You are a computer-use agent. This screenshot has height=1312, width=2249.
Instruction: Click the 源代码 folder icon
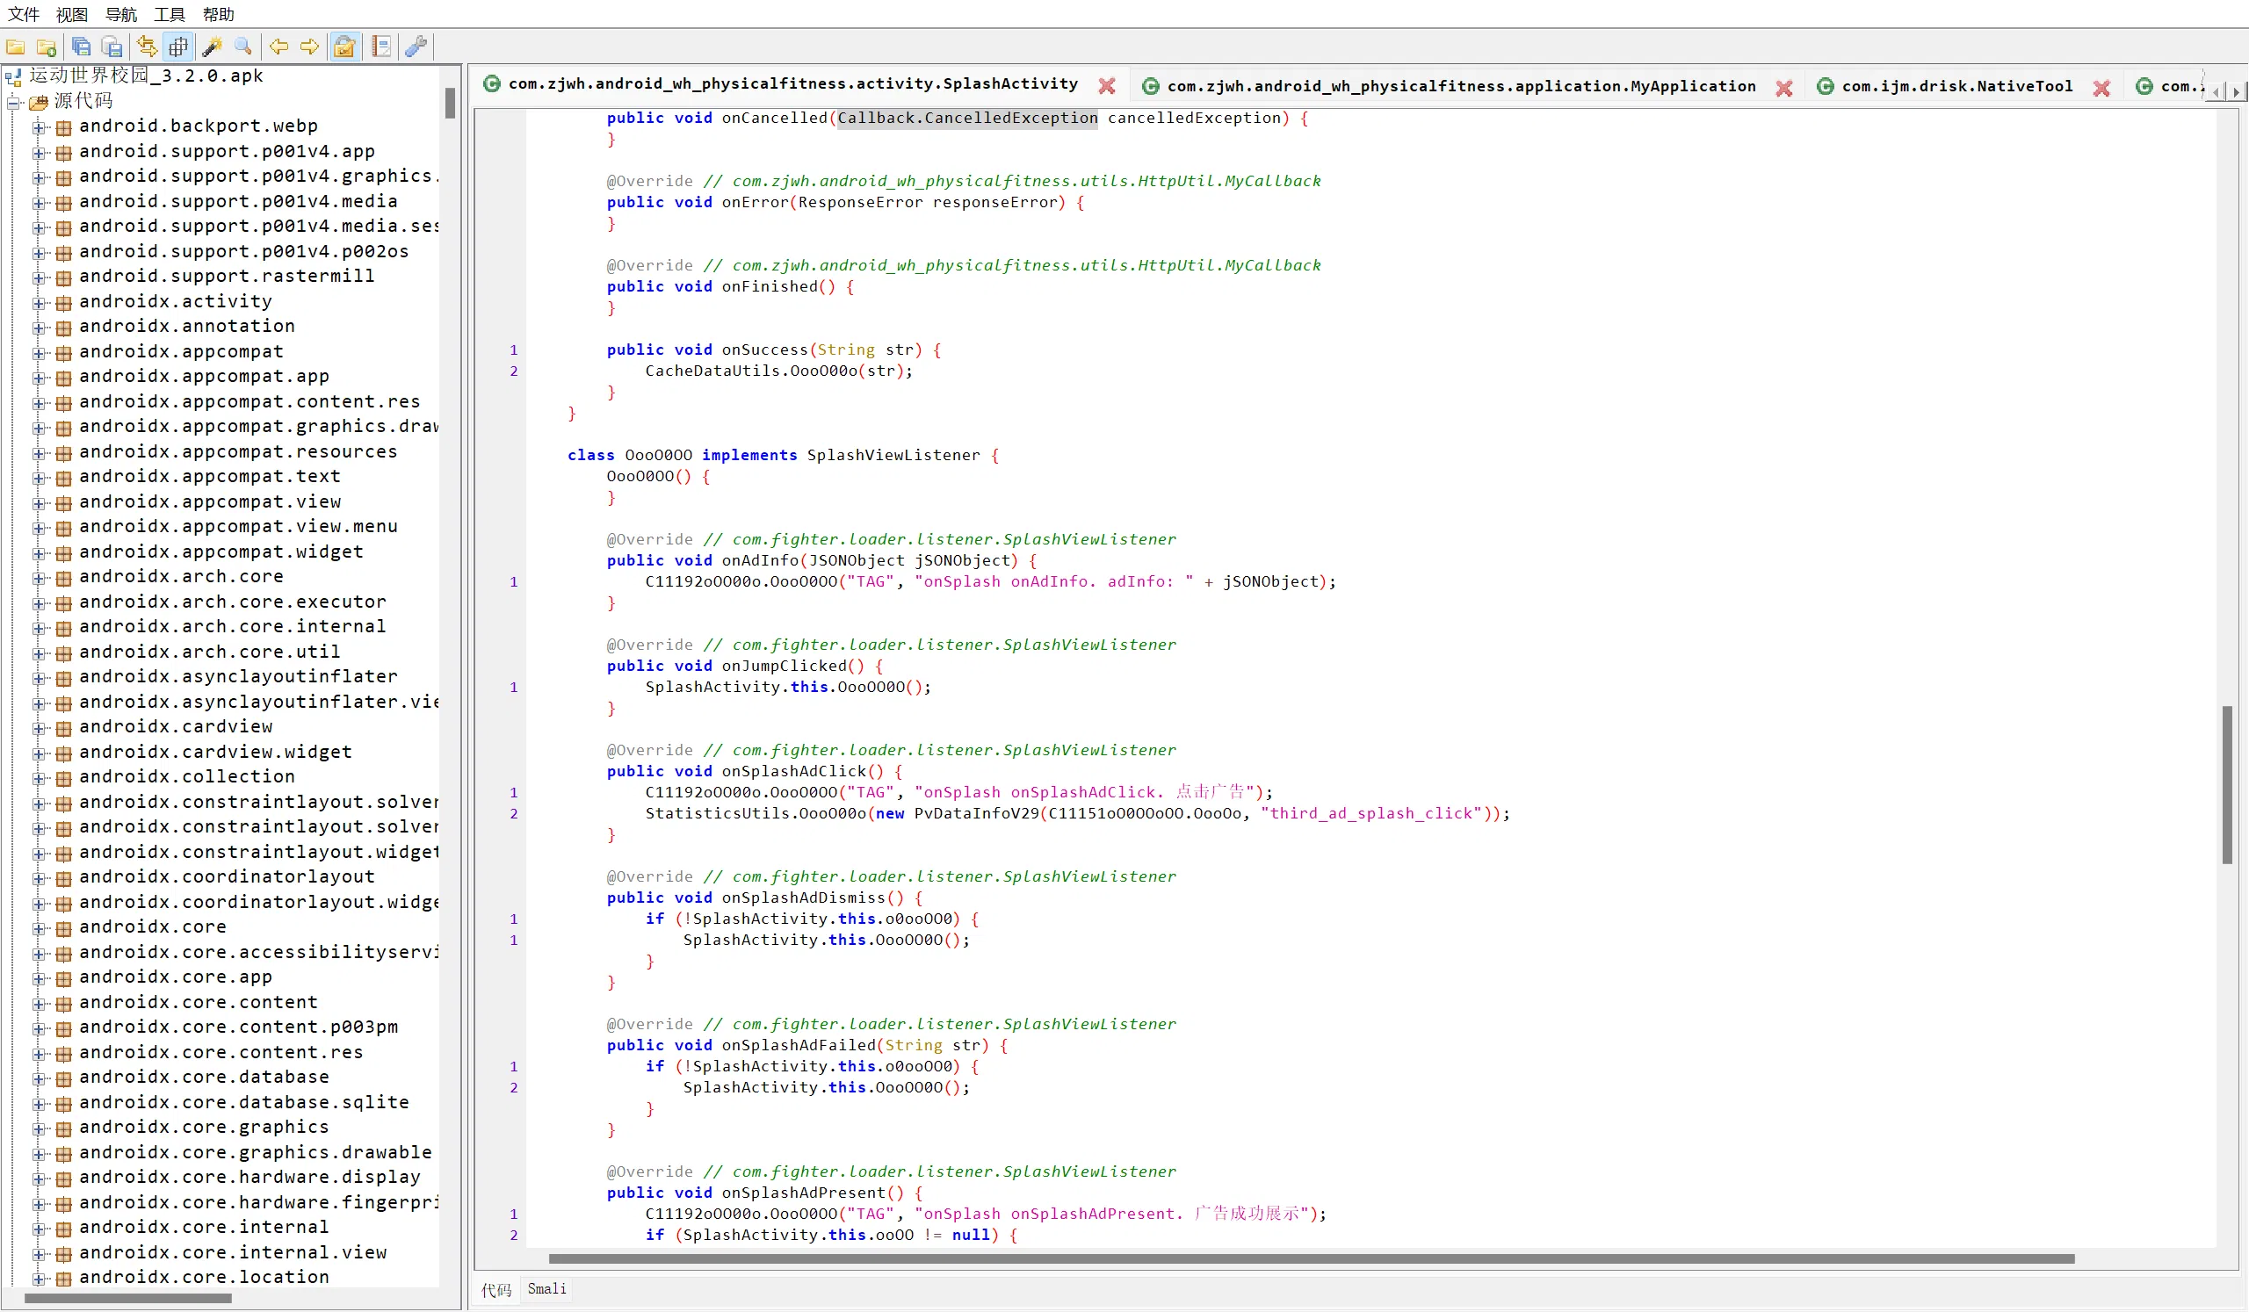click(39, 103)
